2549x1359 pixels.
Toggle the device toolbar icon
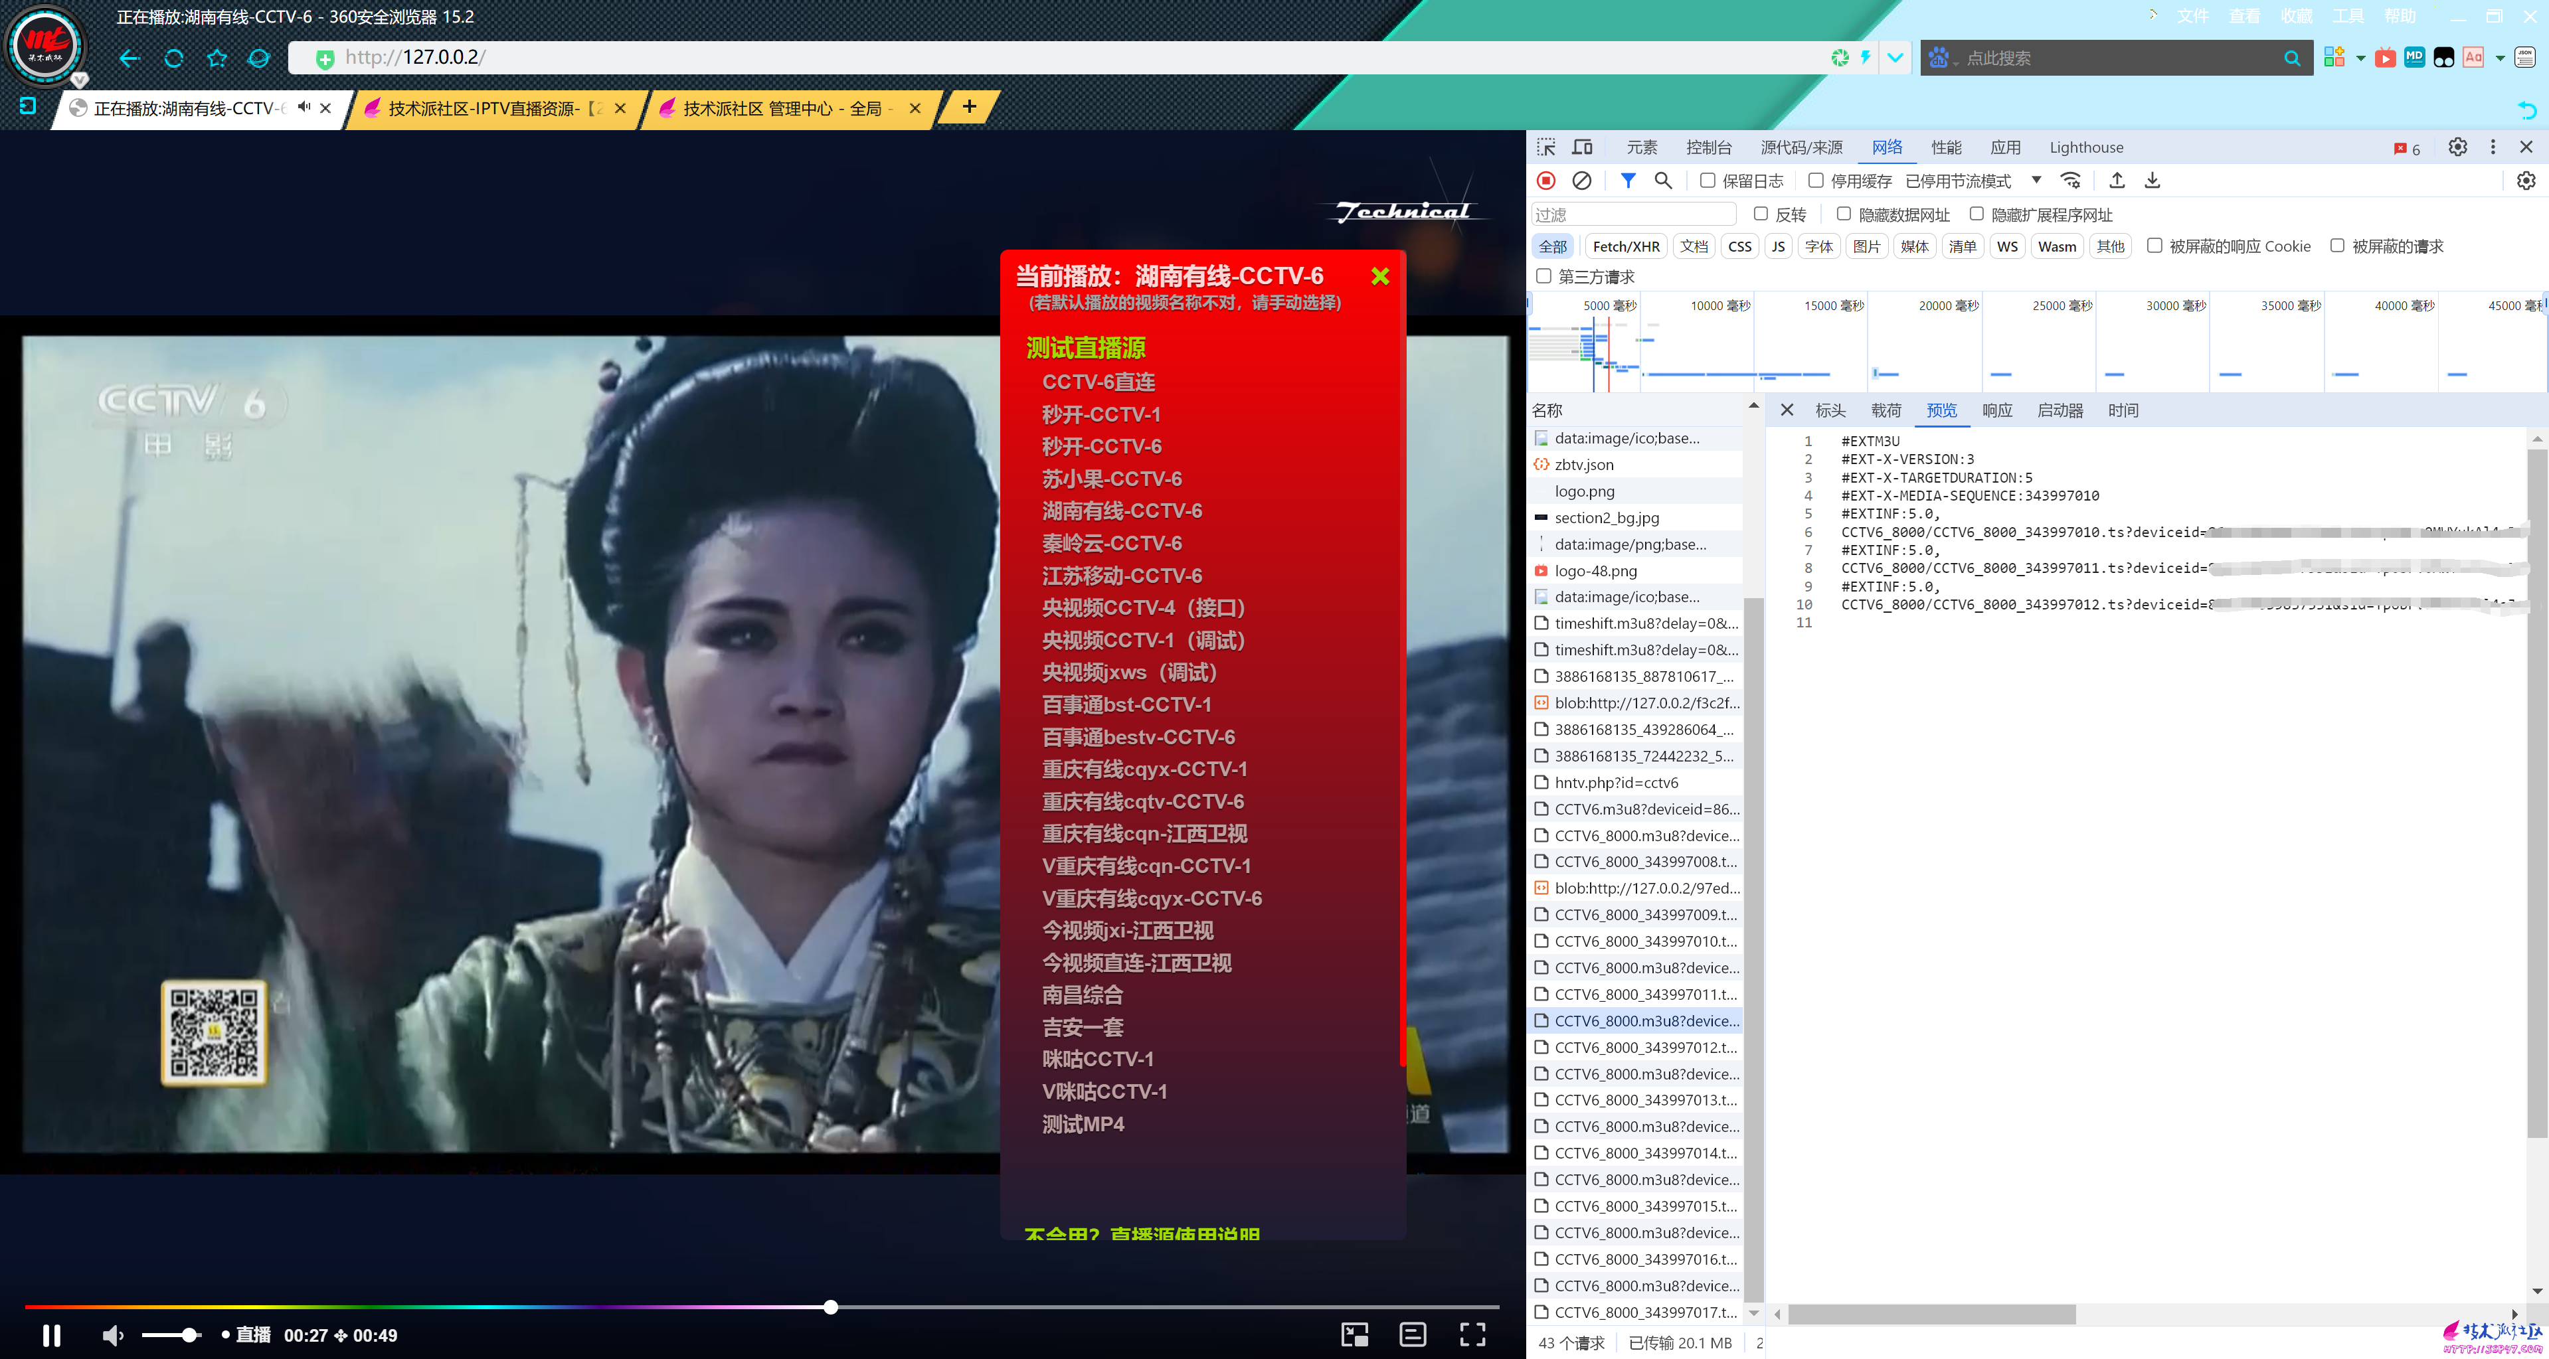pyautogui.click(x=1582, y=147)
